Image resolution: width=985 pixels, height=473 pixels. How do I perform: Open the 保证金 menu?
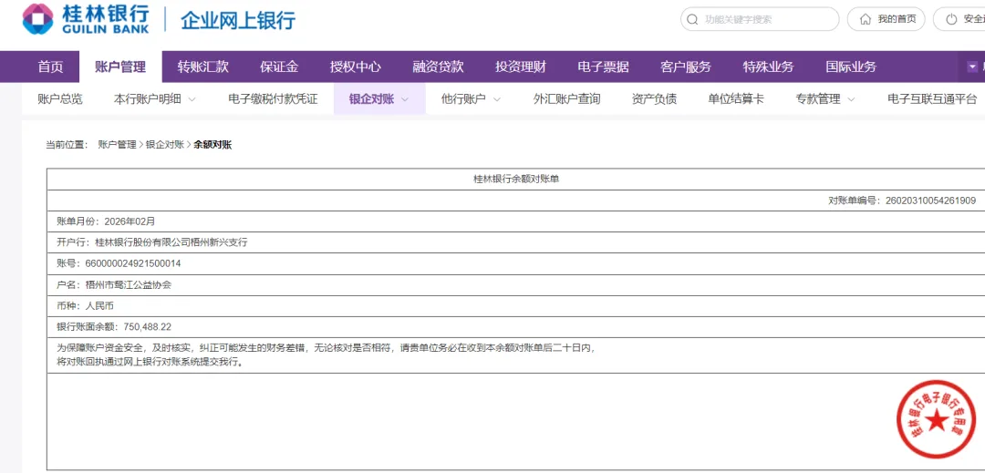[x=279, y=67]
